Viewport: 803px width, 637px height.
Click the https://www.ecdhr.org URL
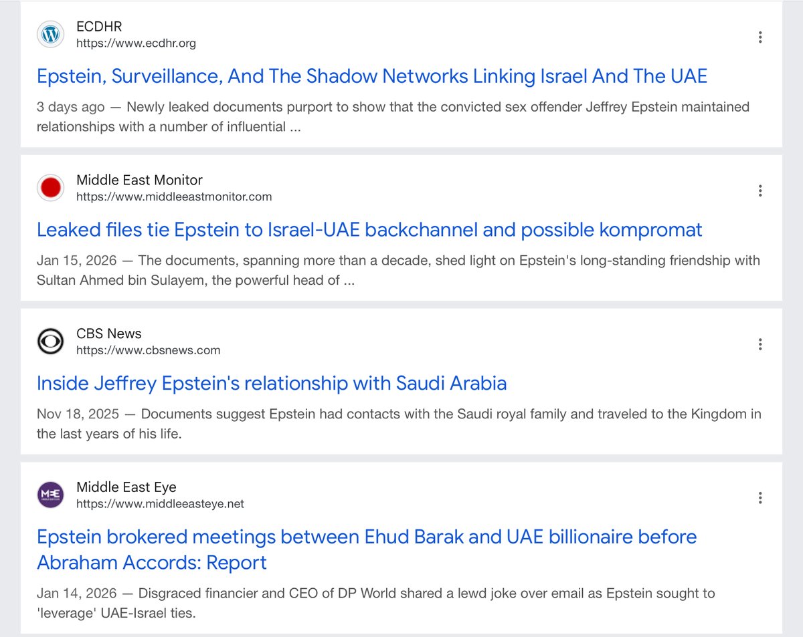[136, 43]
